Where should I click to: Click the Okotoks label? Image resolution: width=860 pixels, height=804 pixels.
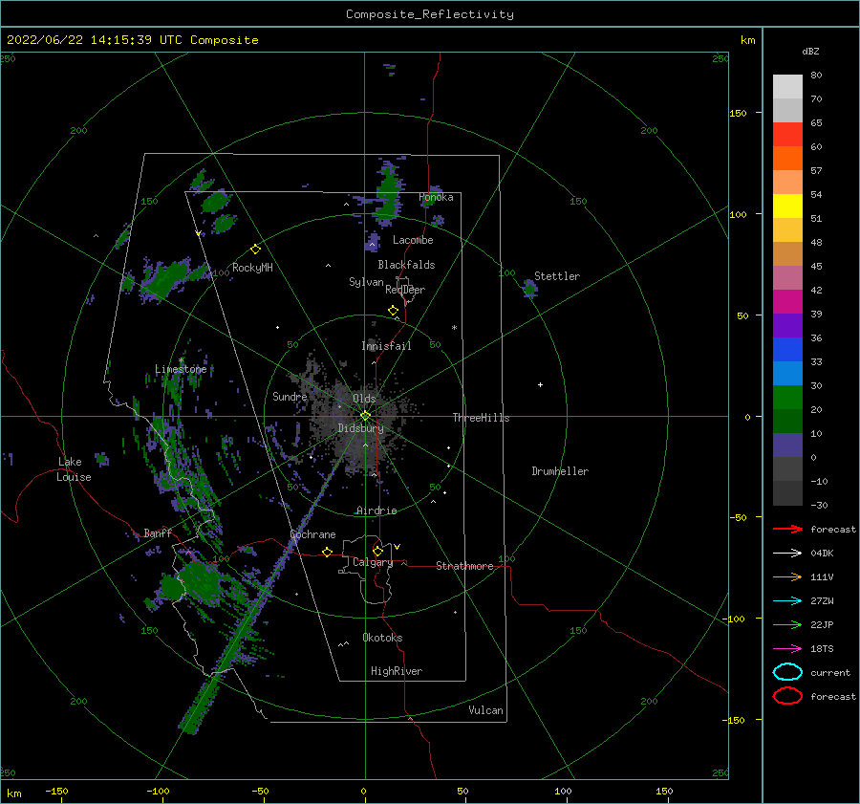pos(382,638)
